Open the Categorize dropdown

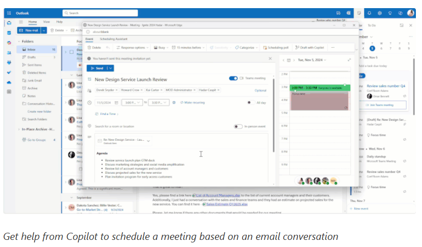click(246, 48)
